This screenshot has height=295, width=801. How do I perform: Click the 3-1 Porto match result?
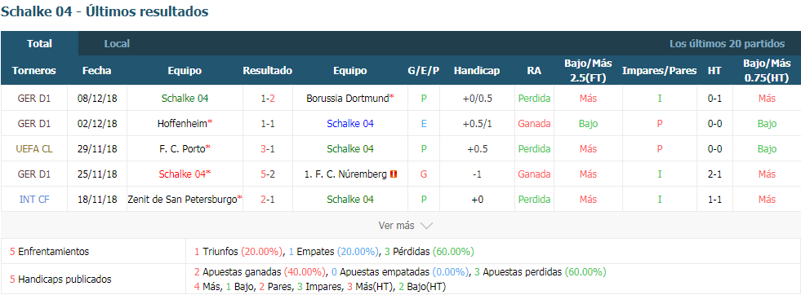268,149
